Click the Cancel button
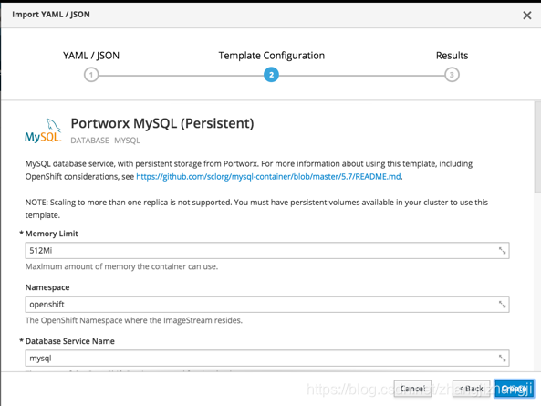541x406 pixels. coord(412,389)
